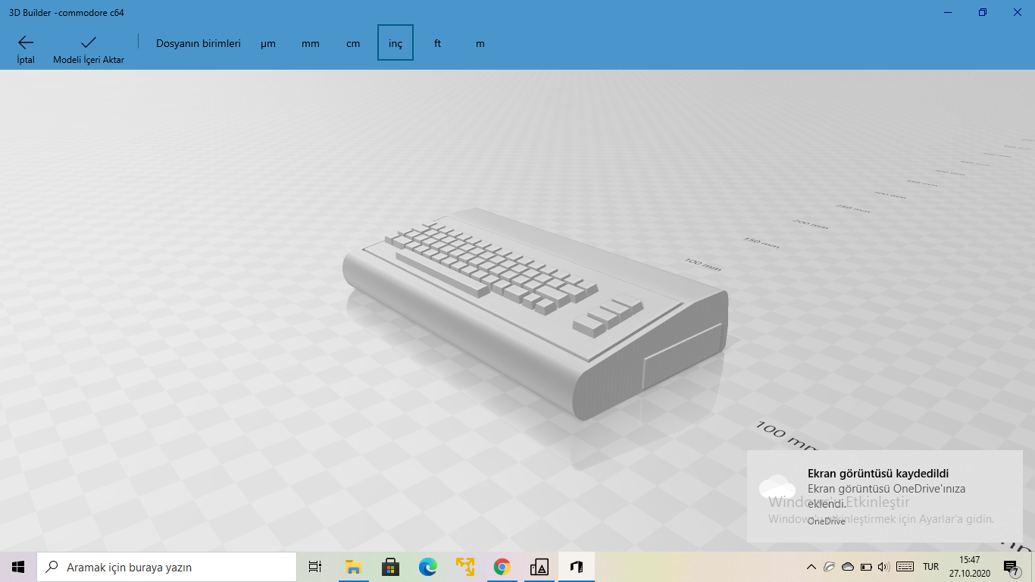Open the yellow arrows app in taskbar
The width and height of the screenshot is (1035, 582).
(x=464, y=567)
